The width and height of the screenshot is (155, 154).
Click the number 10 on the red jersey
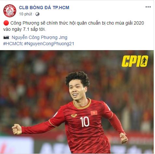pos(85,122)
